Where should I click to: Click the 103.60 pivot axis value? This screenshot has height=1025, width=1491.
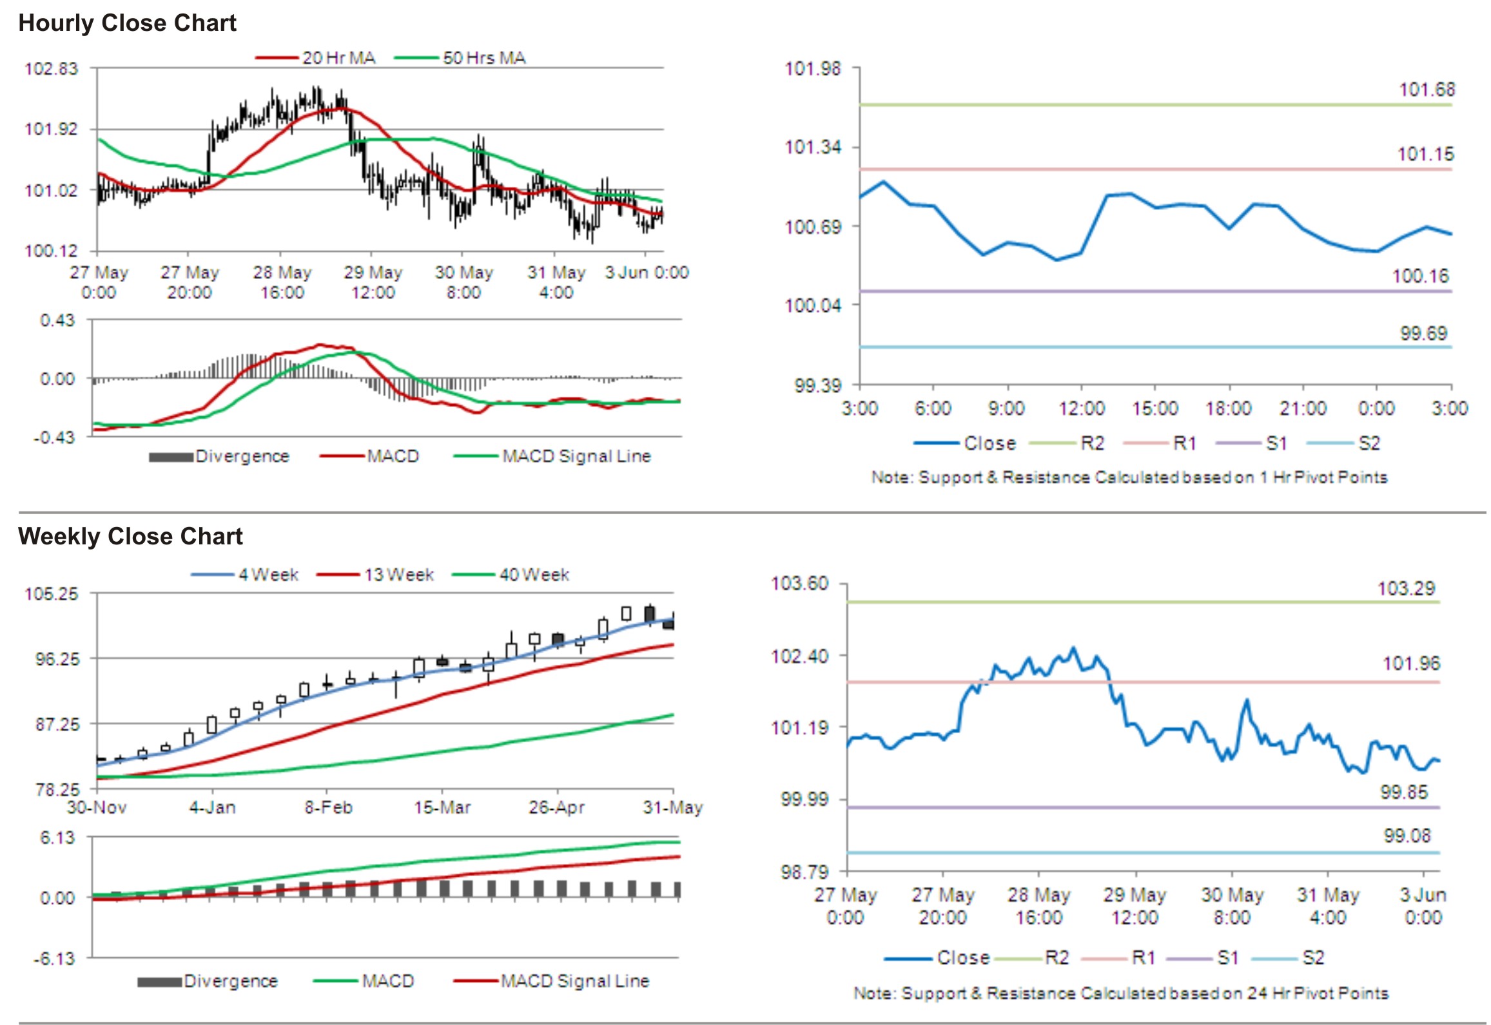[800, 584]
